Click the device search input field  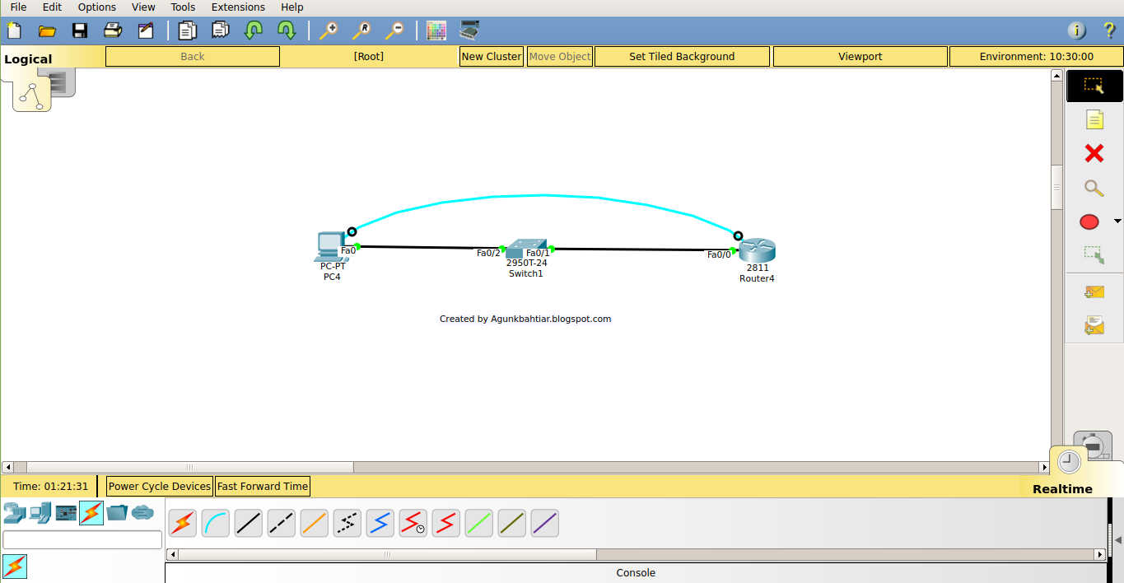pyautogui.click(x=82, y=539)
